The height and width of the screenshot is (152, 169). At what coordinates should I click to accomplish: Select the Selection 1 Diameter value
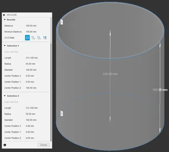click(31, 70)
